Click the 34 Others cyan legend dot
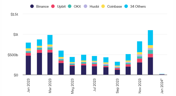Viewport: 176px width, 96px height. click(x=126, y=6)
